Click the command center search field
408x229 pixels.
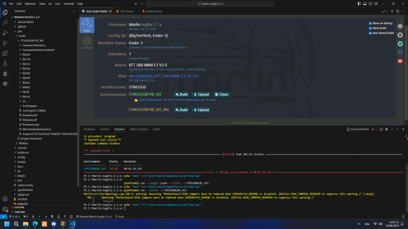pyautogui.click(x=210, y=4)
